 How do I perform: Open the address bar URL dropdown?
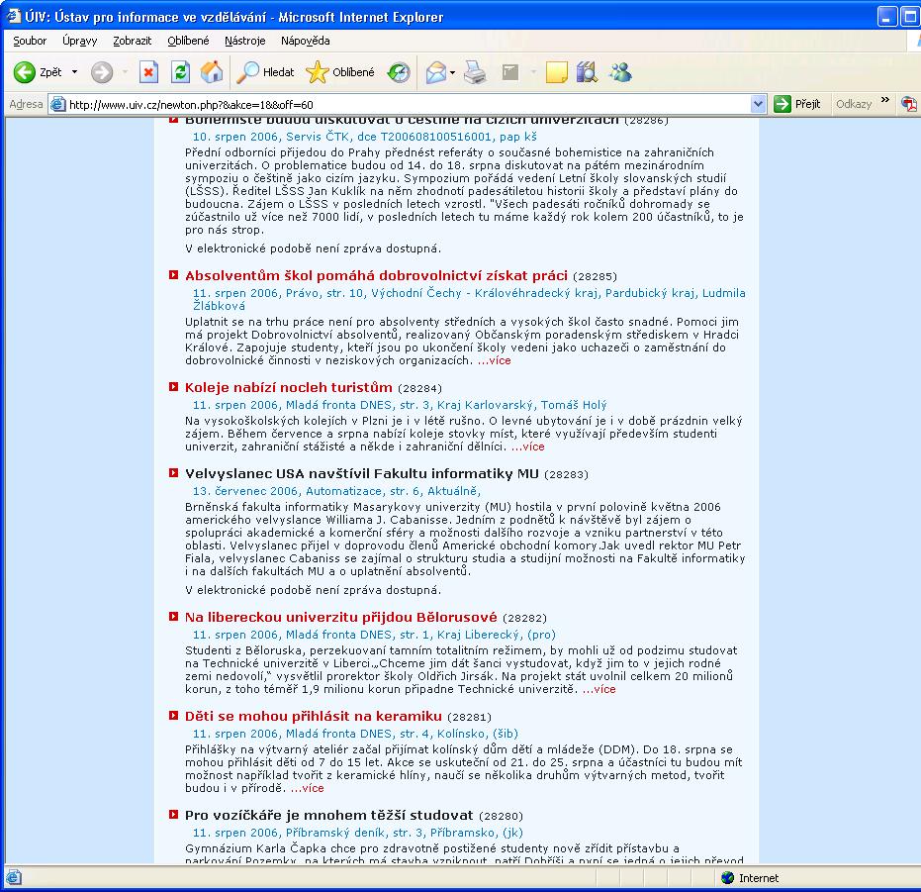[x=759, y=104]
